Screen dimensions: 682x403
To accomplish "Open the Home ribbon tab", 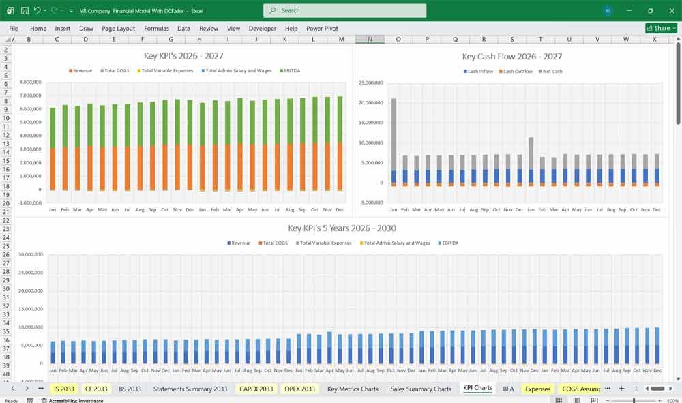I will [x=38, y=28].
